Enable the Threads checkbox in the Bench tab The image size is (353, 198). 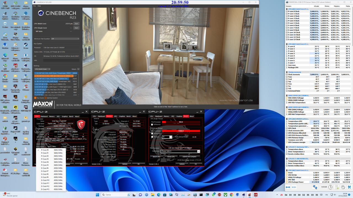pos(152,137)
